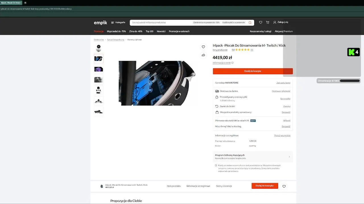Add product to favorites with heart above image

click(203, 47)
